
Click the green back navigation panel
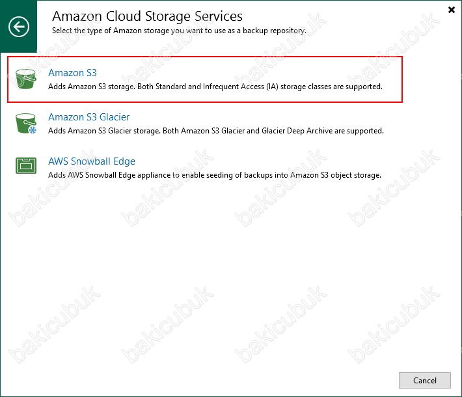pos(19,27)
